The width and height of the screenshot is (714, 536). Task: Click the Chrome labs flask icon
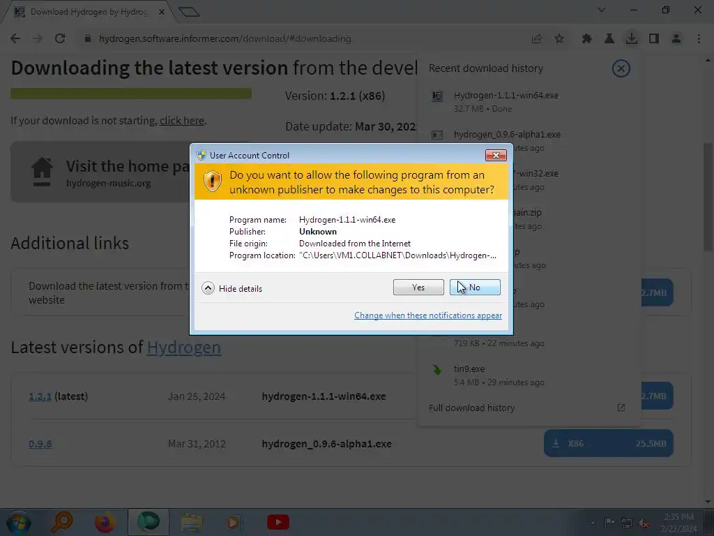pyautogui.click(x=609, y=39)
